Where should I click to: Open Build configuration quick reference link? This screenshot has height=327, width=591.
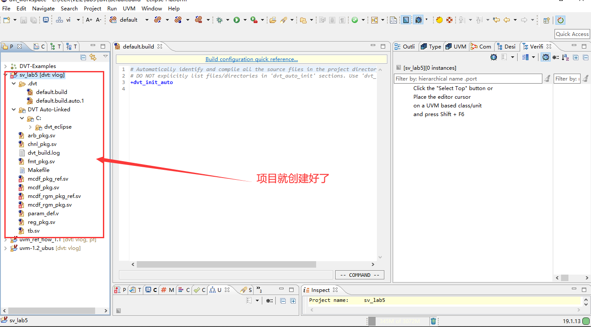(252, 59)
